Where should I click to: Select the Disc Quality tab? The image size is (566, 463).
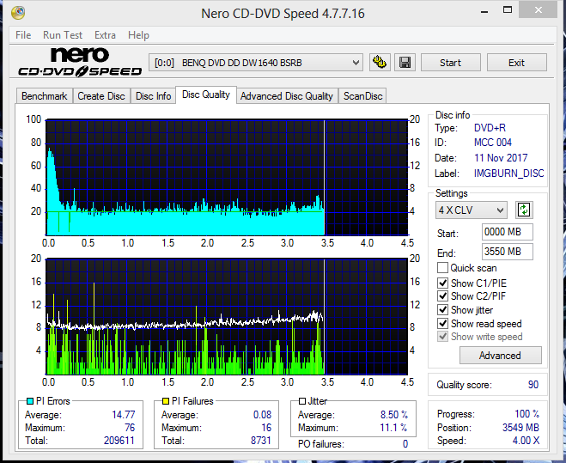(206, 94)
